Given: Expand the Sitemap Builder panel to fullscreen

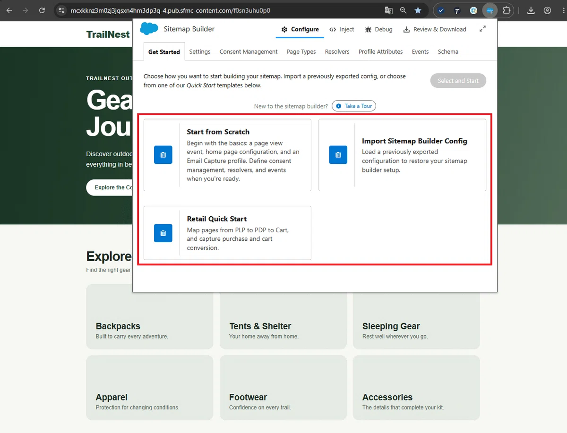Looking at the screenshot, I should (482, 29).
